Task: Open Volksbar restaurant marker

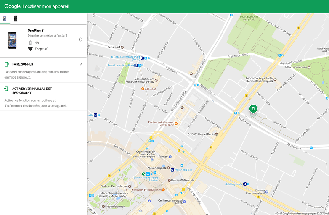Action: [x=143, y=89]
